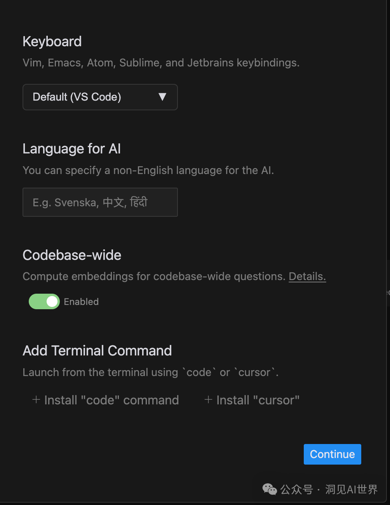Image resolution: width=390 pixels, height=505 pixels.
Task: Click the Language for AI heading
Action: tap(71, 149)
